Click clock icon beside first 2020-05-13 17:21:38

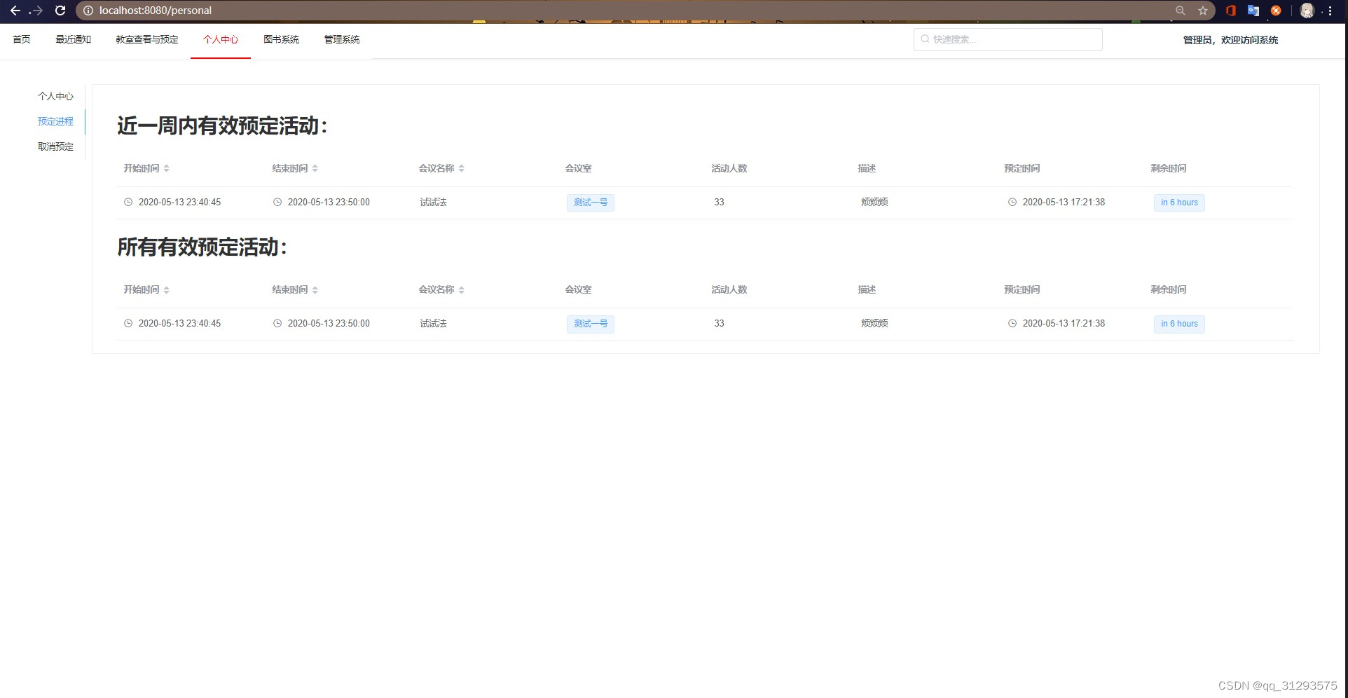(x=1012, y=202)
